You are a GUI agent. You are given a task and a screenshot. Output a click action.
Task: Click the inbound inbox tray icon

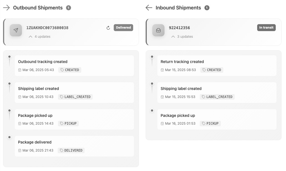pyautogui.click(x=158, y=30)
